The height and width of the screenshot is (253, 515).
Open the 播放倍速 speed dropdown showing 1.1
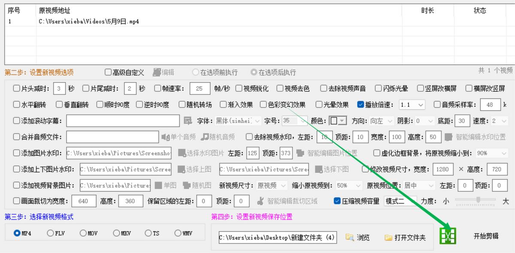[411, 104]
